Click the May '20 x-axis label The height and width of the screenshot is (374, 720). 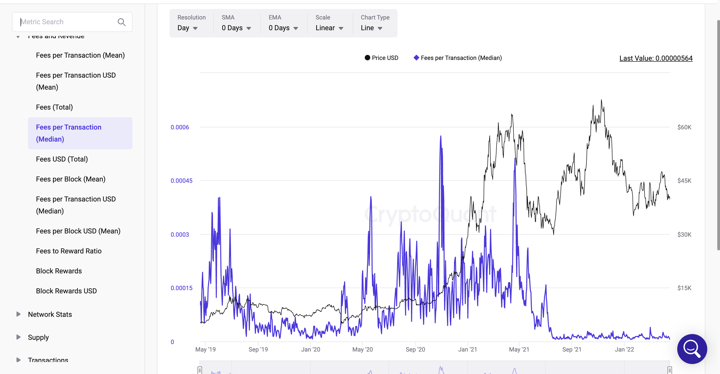pyautogui.click(x=362, y=350)
